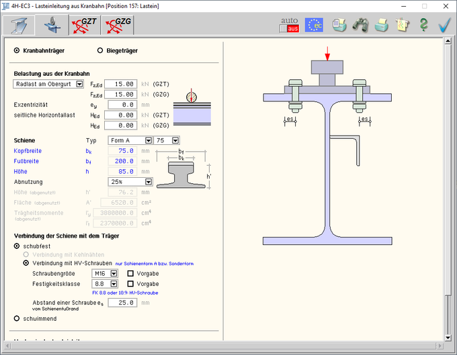Click the document output icon
457x355 pixels.
pos(340,25)
